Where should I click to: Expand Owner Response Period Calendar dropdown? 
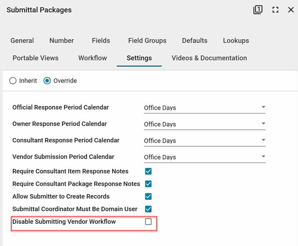coord(204,124)
